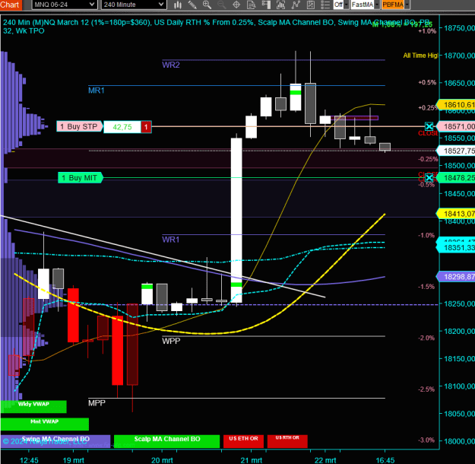Open the chart properties list icon
This screenshot has height=464, width=475.
pyautogui.click(x=325, y=5)
